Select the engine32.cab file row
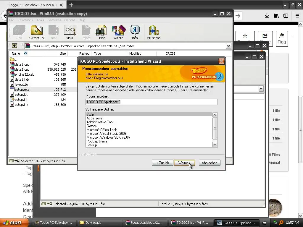 point(43,74)
